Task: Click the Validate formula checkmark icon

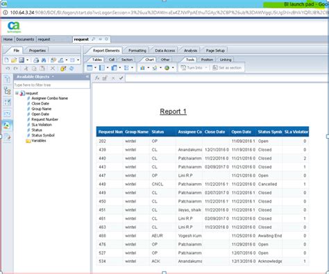Action: [121, 78]
